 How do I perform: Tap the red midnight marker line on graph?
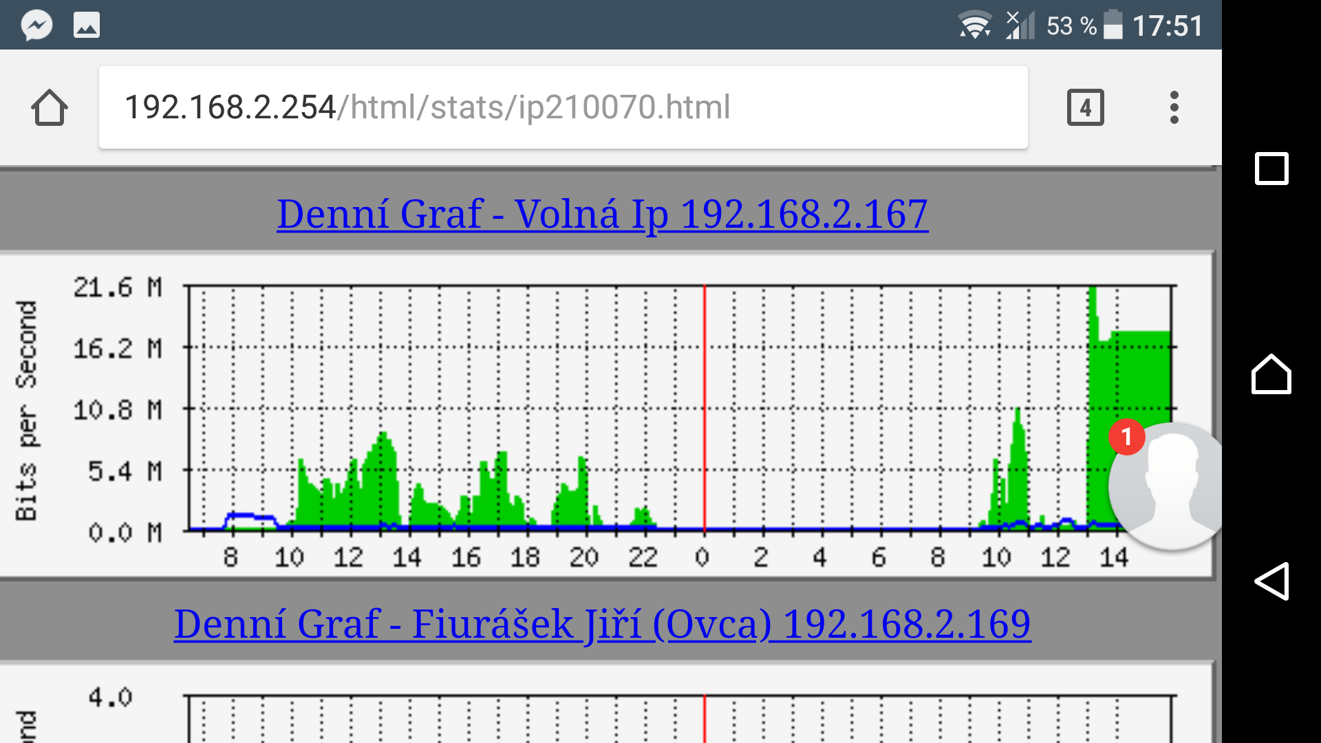705,406
